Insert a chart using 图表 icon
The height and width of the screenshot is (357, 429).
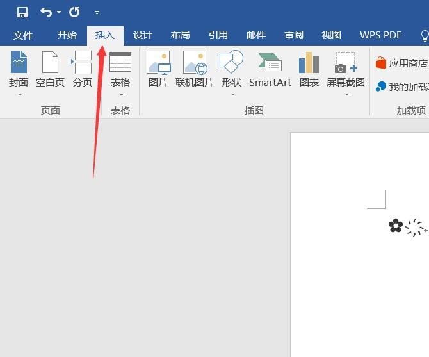coord(309,70)
